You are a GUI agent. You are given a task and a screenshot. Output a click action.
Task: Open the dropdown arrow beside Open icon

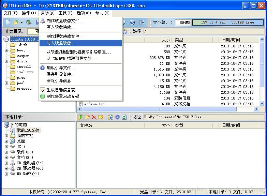click(21, 22)
